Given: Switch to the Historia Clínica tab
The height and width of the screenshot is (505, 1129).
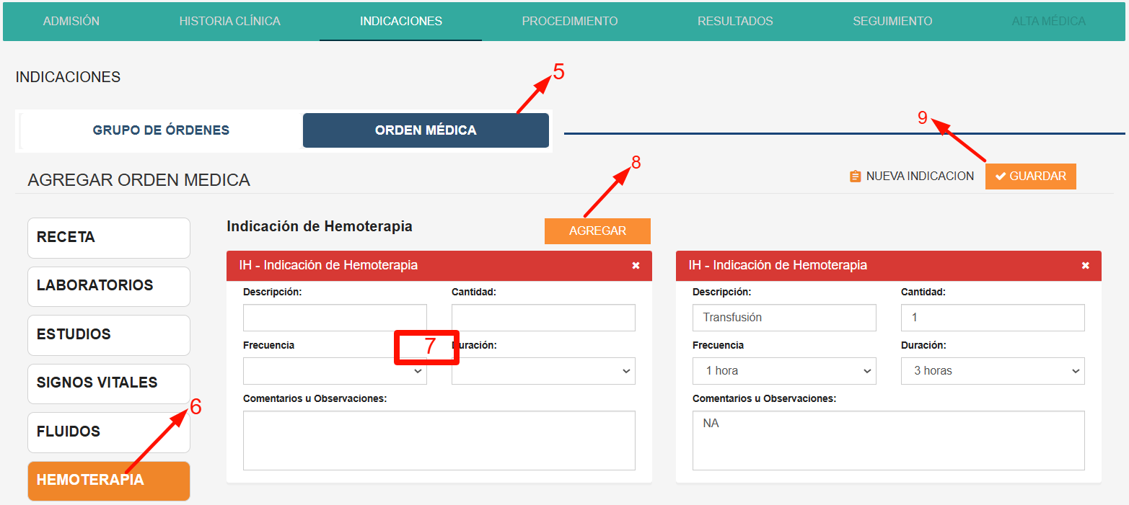Looking at the screenshot, I should (229, 21).
